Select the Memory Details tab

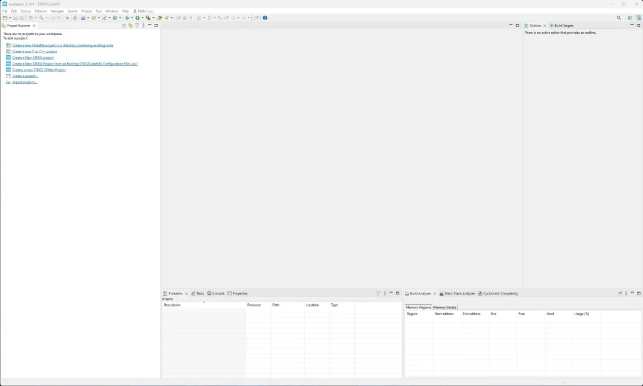click(445, 307)
